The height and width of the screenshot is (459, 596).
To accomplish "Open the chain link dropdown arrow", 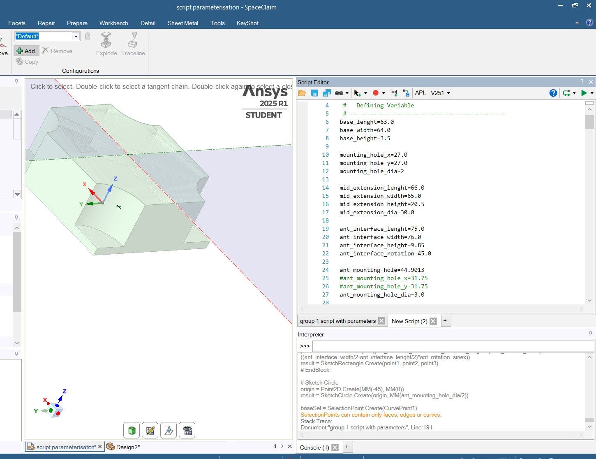I will coord(347,93).
